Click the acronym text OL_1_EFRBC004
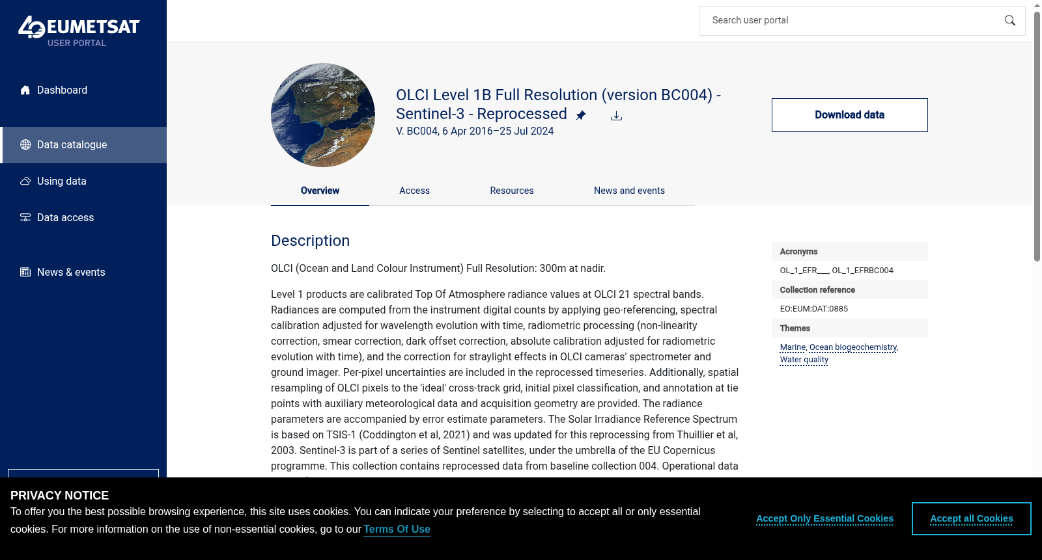The width and height of the screenshot is (1042, 560). point(862,271)
